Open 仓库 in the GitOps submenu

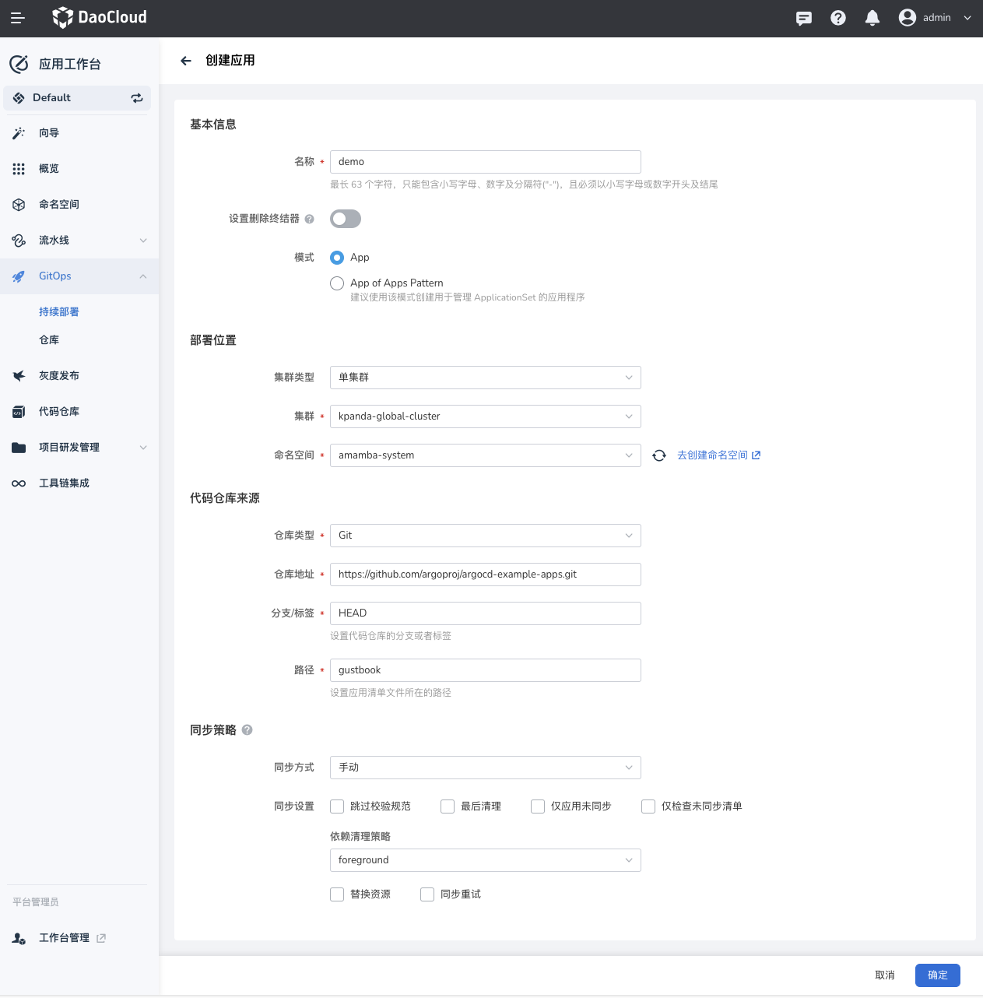49,340
